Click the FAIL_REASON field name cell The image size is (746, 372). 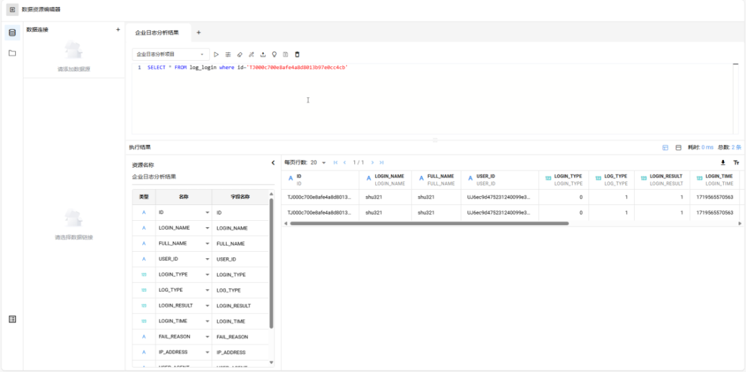240,337
